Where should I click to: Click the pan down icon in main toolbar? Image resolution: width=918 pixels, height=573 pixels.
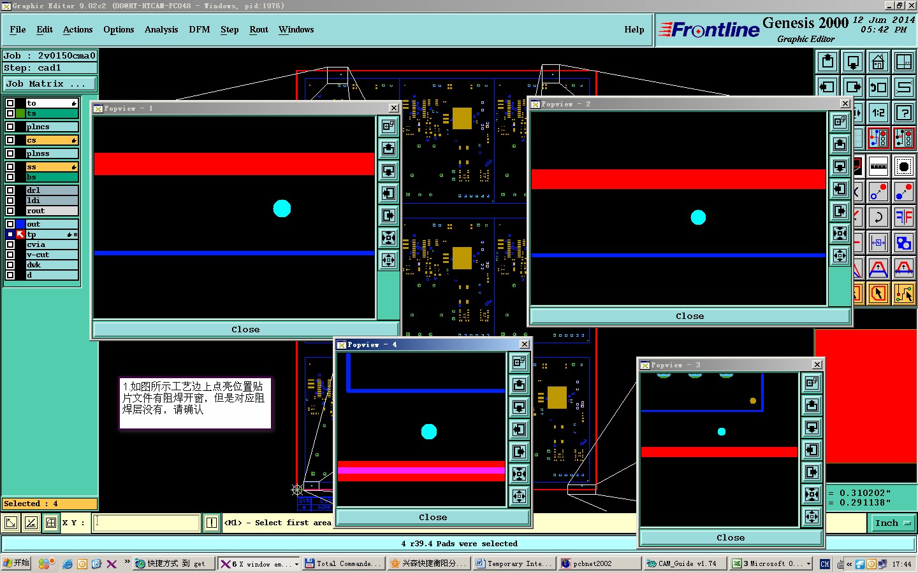[x=852, y=62]
